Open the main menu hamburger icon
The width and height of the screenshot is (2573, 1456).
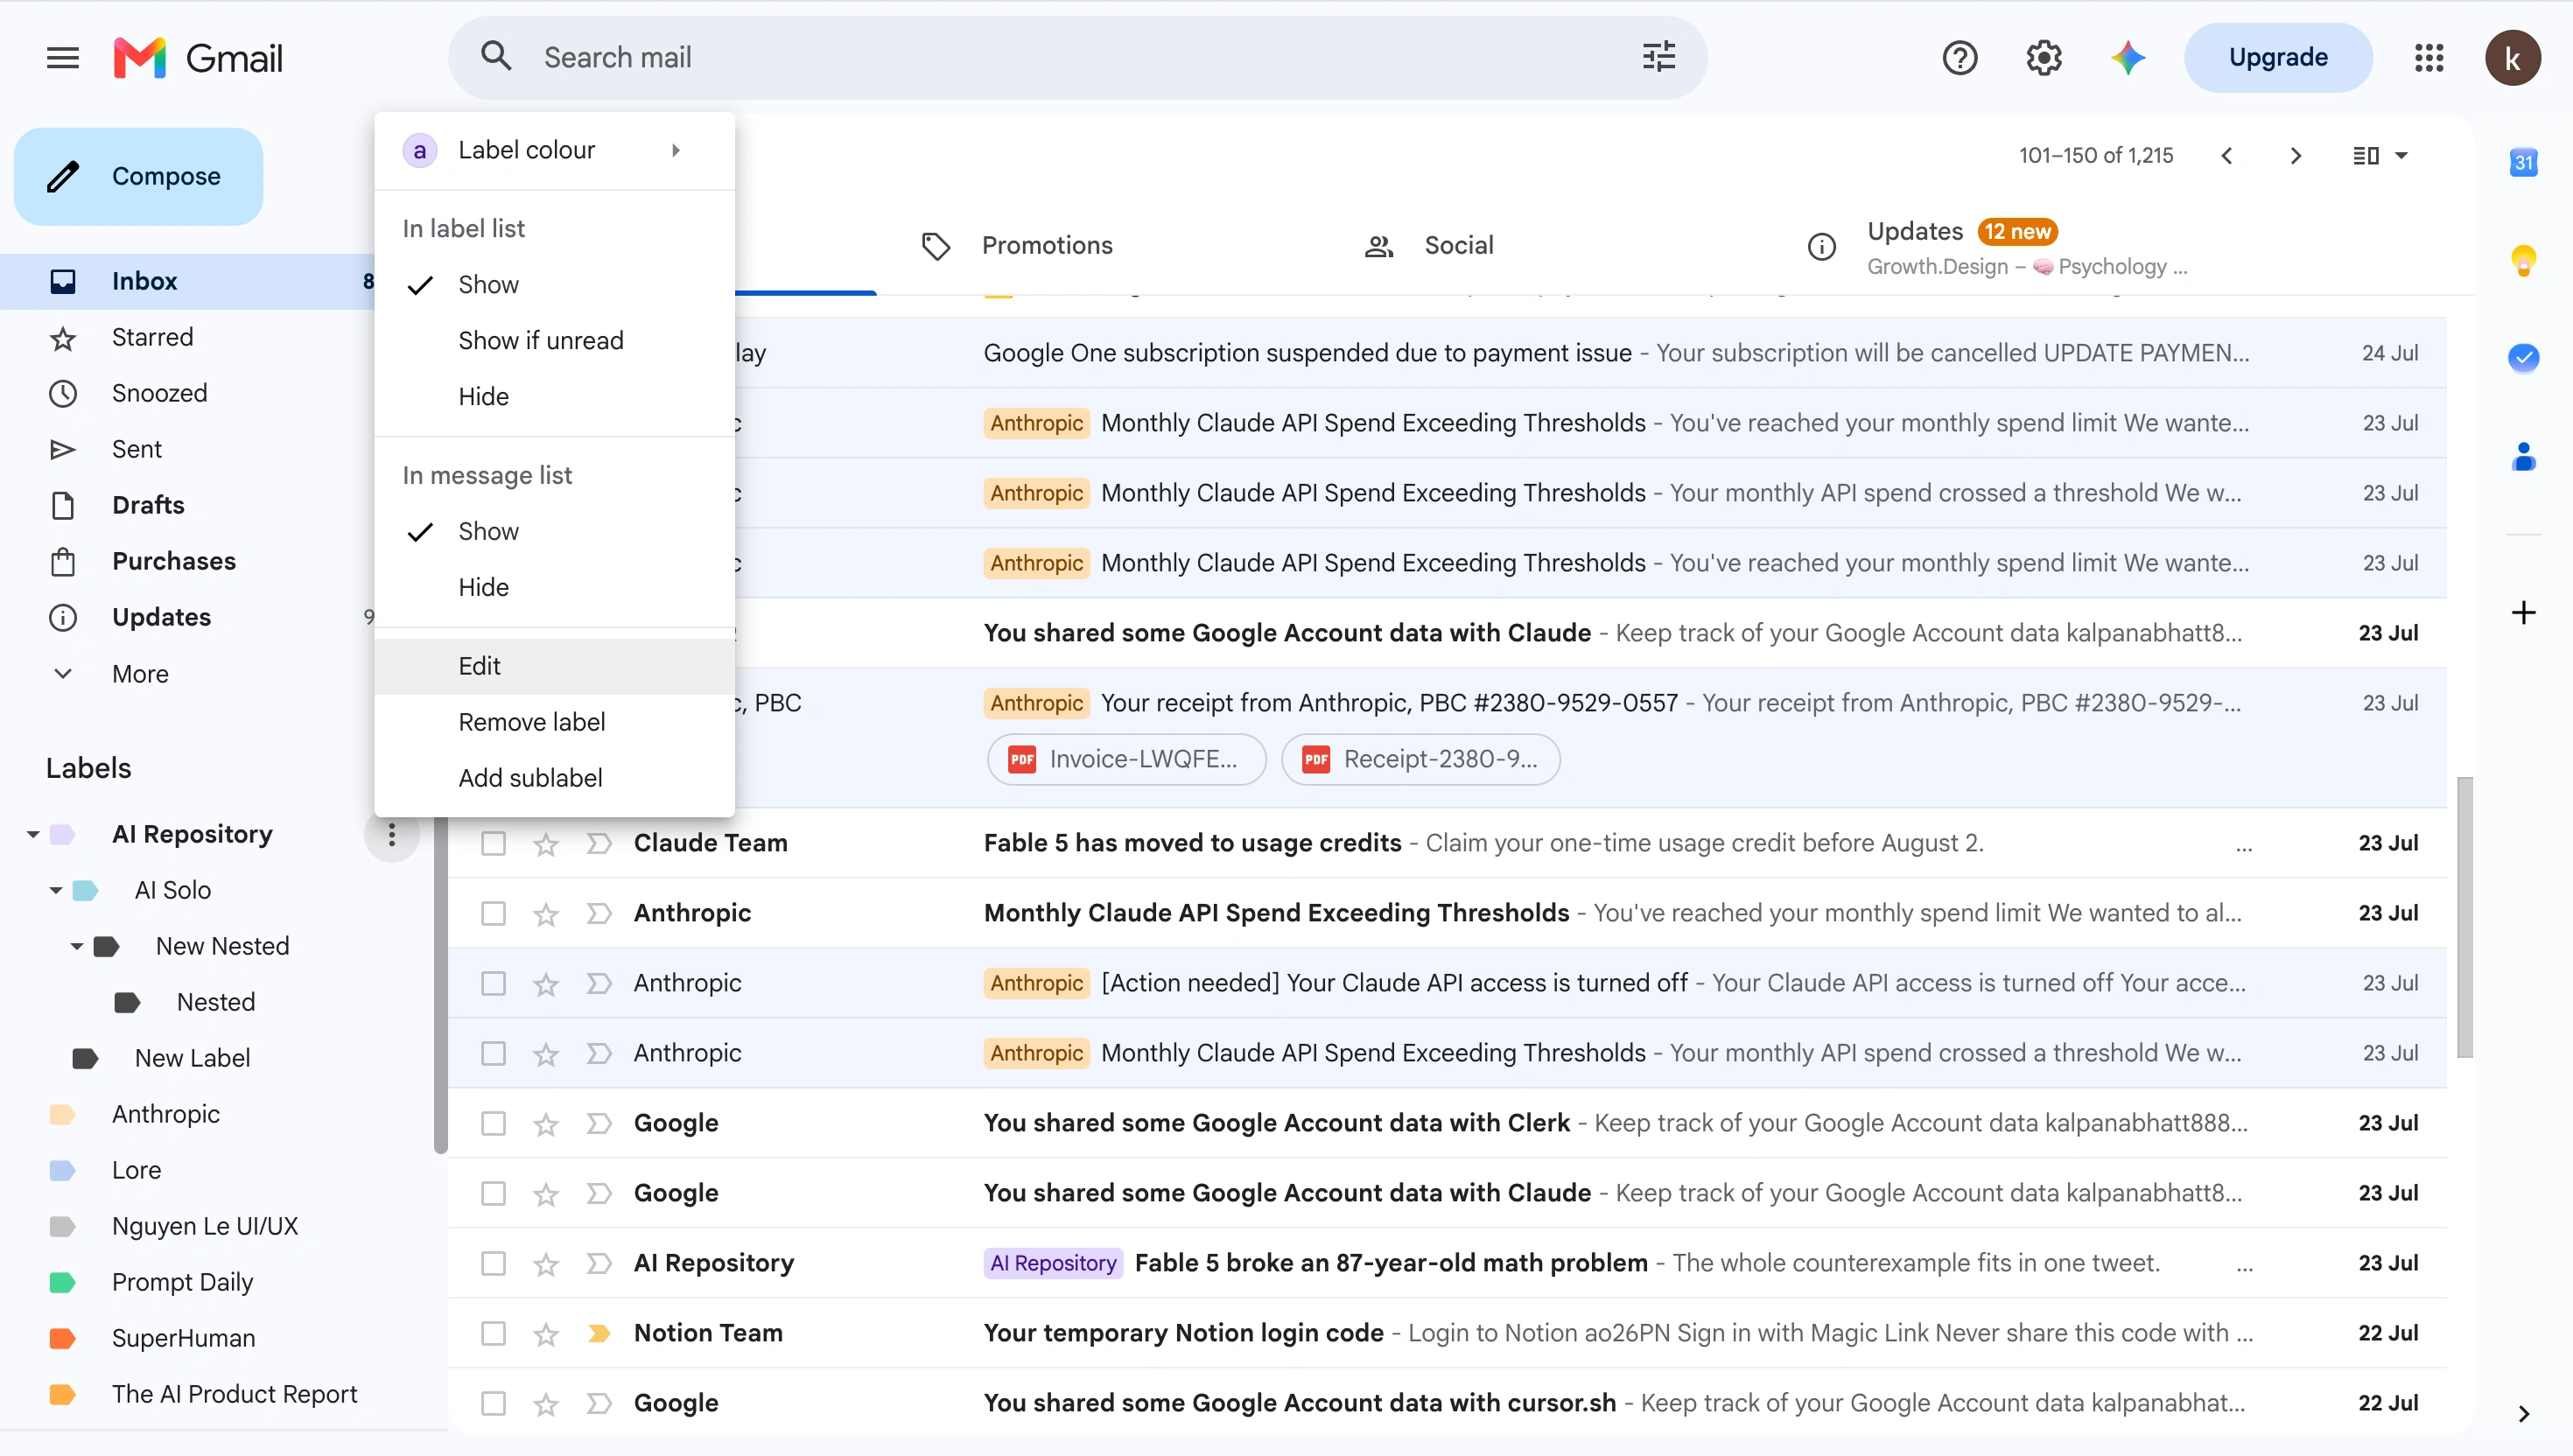click(62, 58)
